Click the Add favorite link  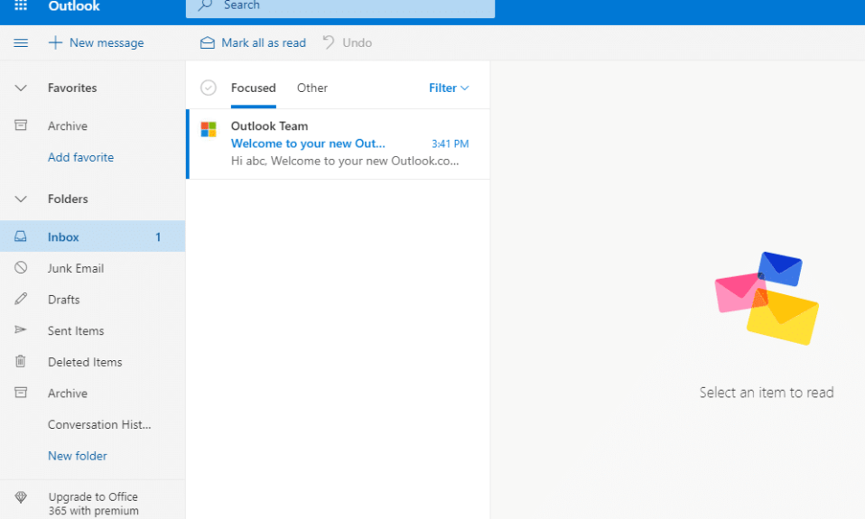click(x=80, y=157)
